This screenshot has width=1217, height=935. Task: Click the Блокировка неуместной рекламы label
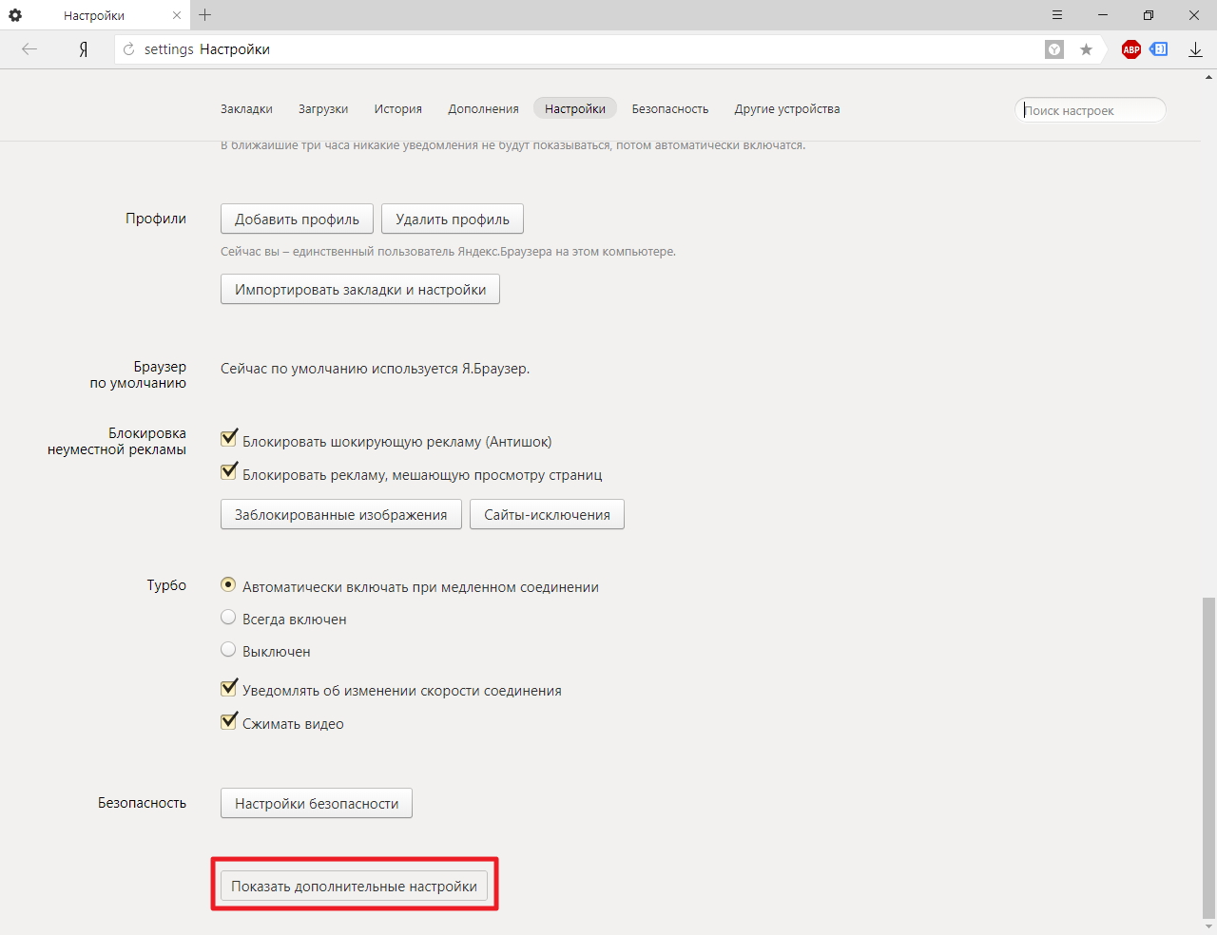[x=117, y=442]
